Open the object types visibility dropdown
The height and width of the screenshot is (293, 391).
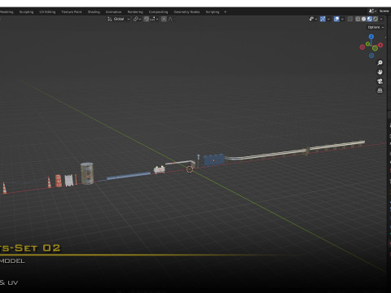click(x=313, y=19)
